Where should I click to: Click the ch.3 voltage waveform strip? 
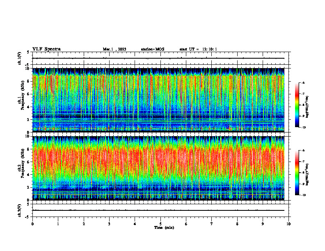click(x=160, y=210)
